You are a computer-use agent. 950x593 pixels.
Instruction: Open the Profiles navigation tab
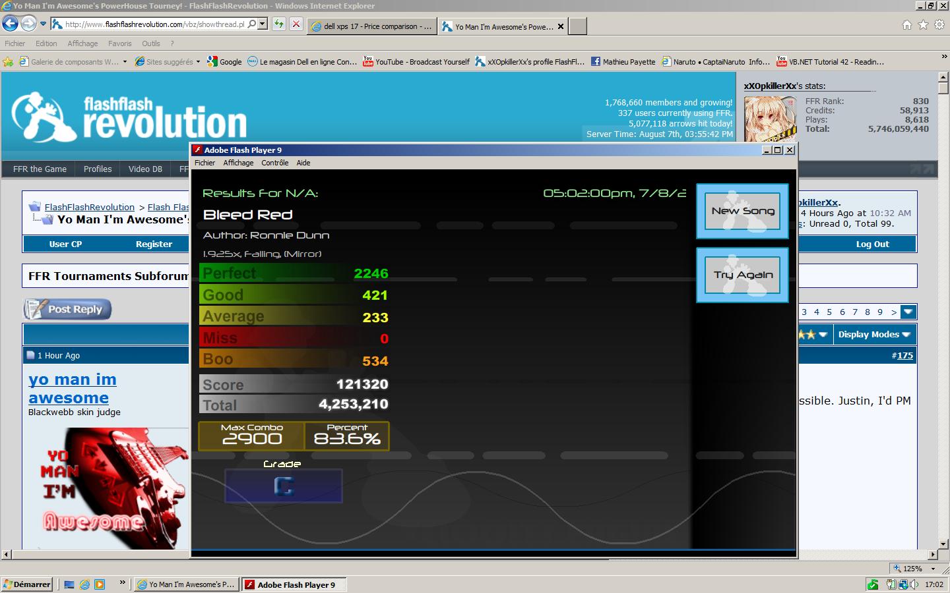pyautogui.click(x=98, y=169)
